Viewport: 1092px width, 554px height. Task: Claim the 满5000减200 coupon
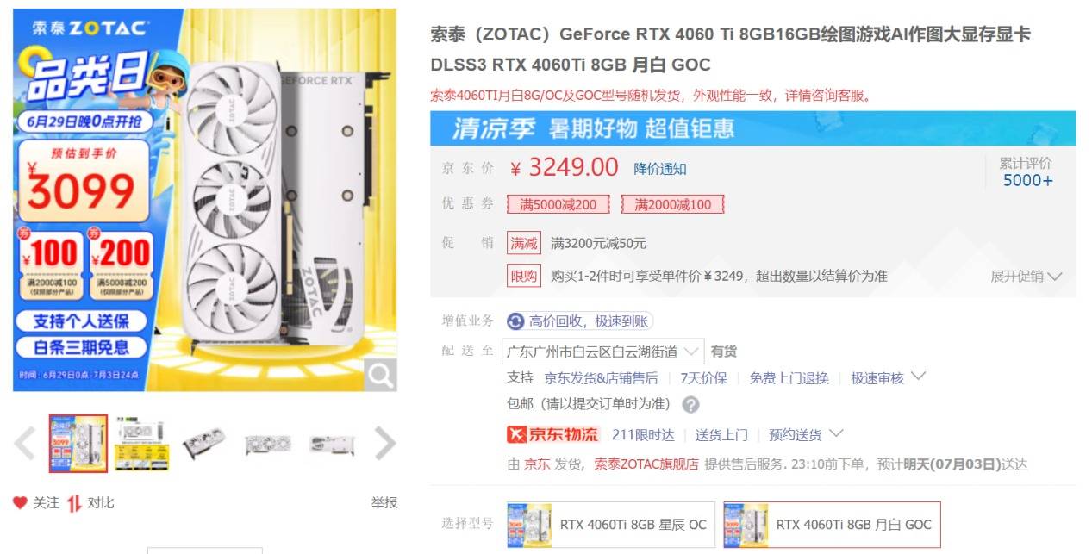(x=558, y=204)
